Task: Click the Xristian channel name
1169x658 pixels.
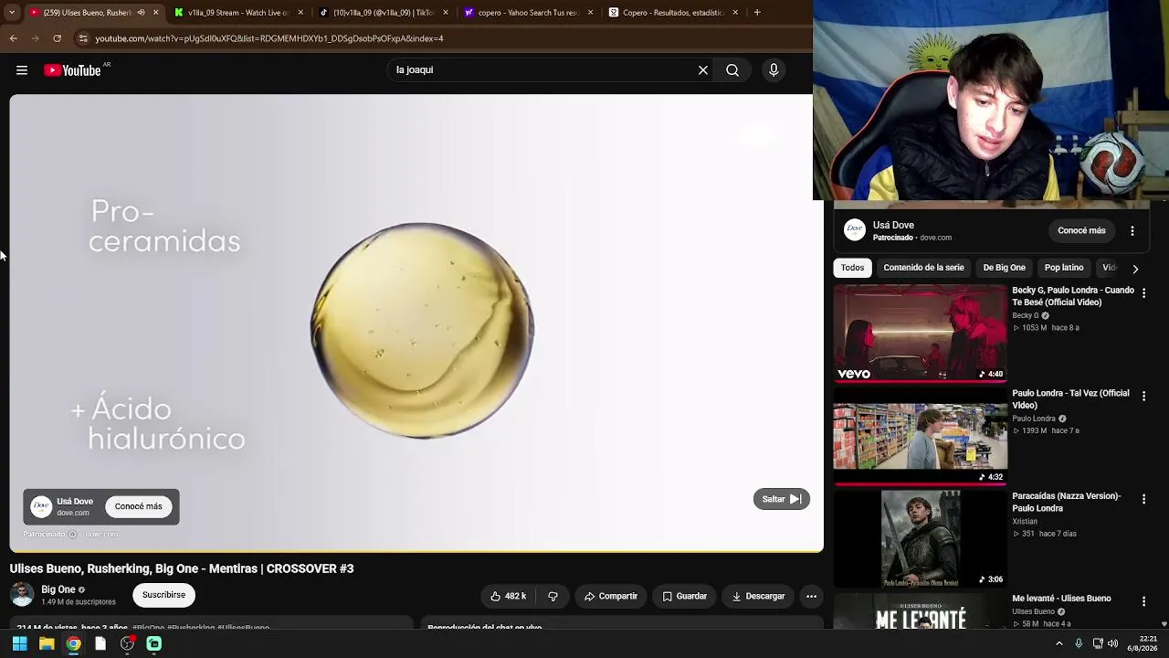Action: pyautogui.click(x=1025, y=522)
